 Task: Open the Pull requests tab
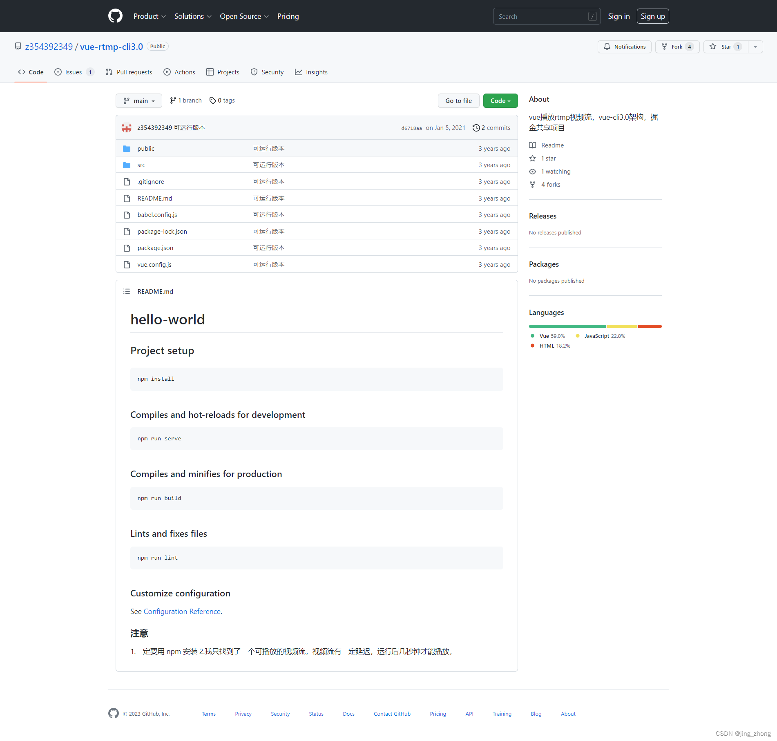pos(129,72)
